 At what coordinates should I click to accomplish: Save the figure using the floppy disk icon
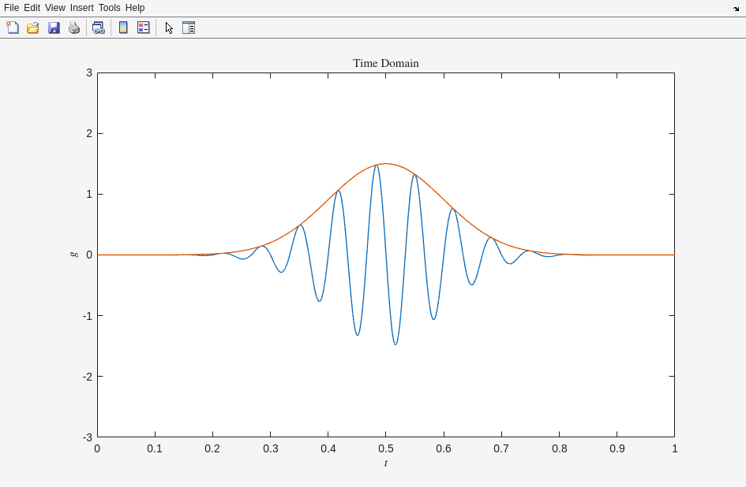click(54, 28)
